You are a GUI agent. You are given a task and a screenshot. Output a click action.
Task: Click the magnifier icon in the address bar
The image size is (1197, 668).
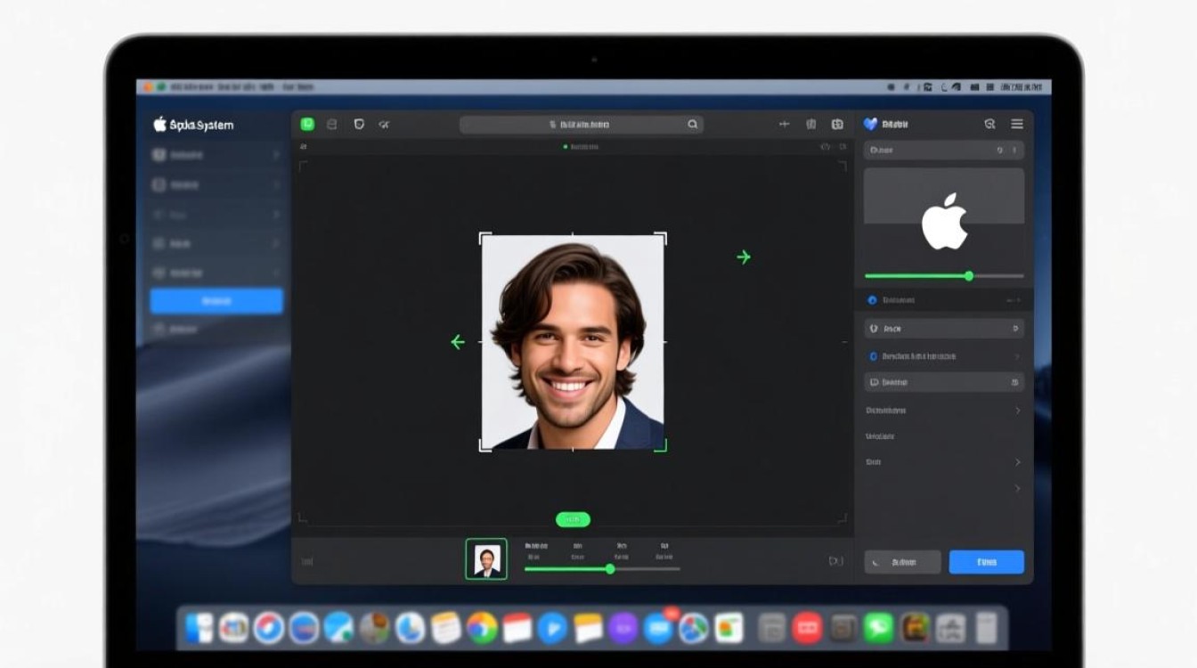tap(693, 125)
